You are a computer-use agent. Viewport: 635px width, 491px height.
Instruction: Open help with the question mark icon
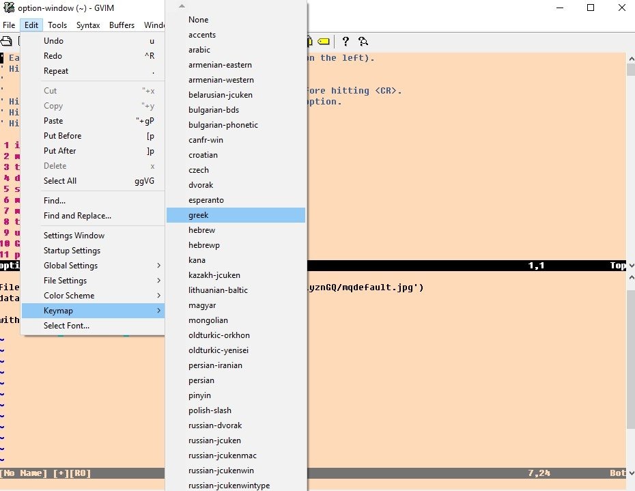tap(345, 42)
